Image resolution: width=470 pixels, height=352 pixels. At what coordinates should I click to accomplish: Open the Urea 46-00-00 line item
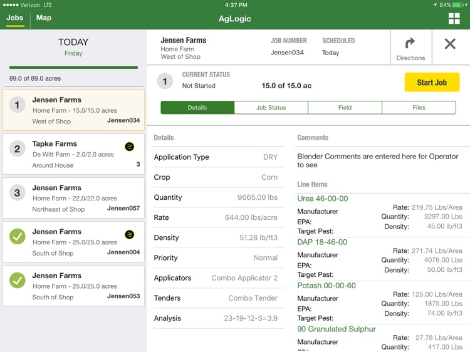[x=323, y=199]
